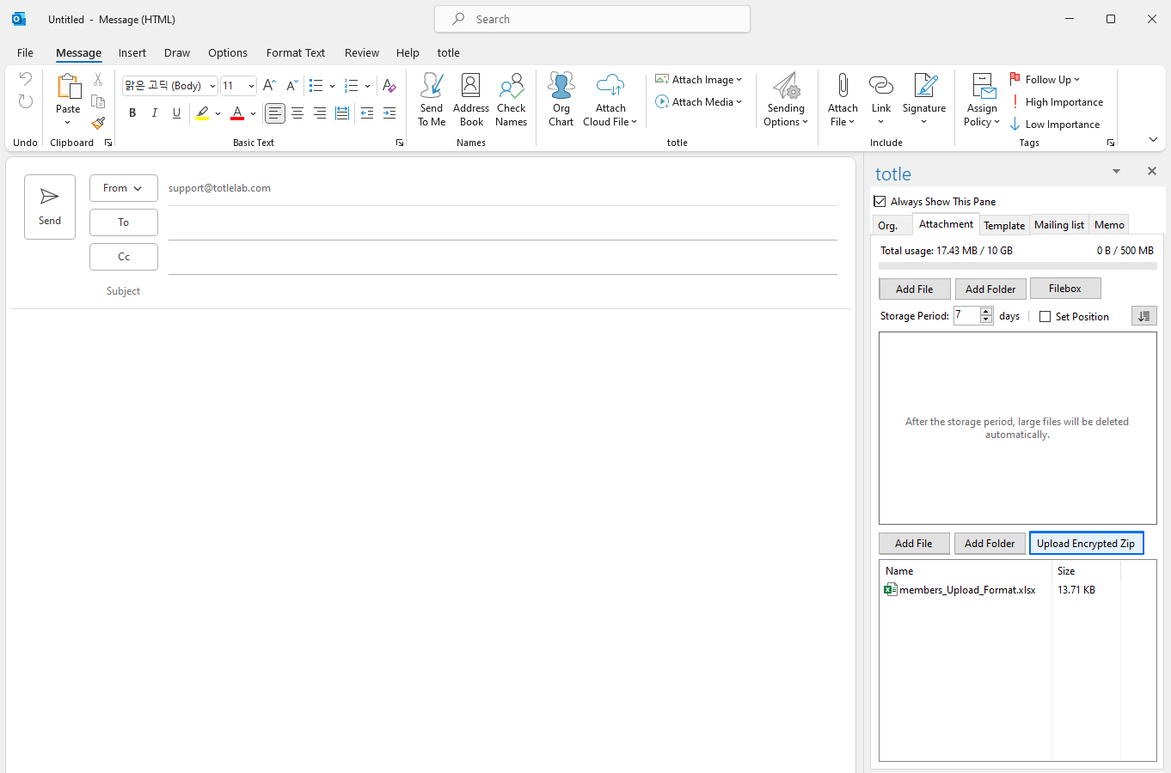Click the top Add Folder button
Image resolution: width=1171 pixels, height=773 pixels.
(990, 289)
